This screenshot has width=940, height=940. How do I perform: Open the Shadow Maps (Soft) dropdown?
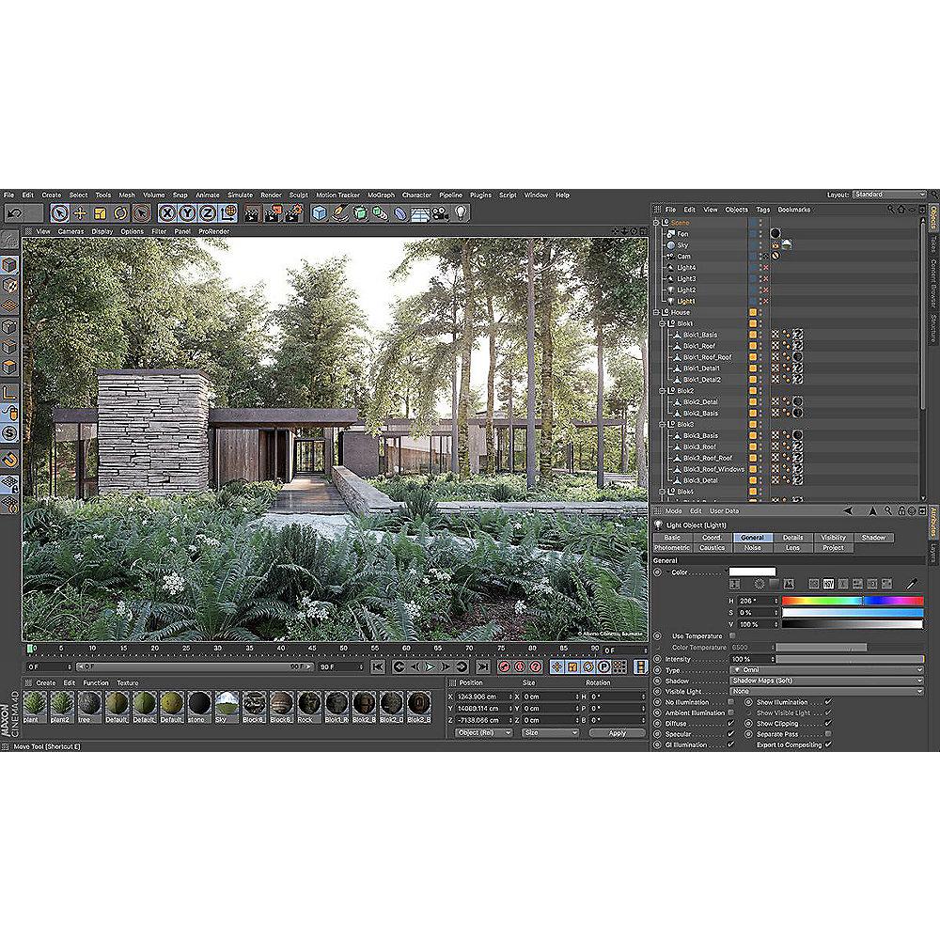click(826, 681)
